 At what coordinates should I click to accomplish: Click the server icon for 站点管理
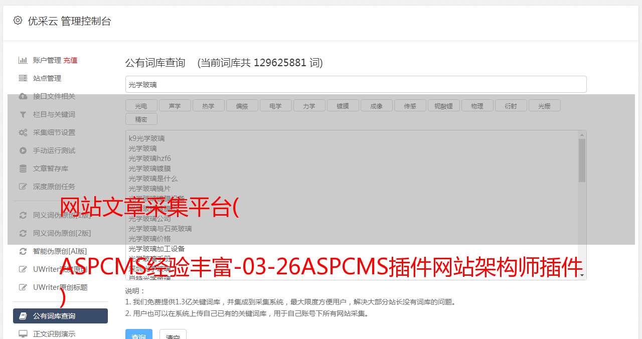point(23,78)
